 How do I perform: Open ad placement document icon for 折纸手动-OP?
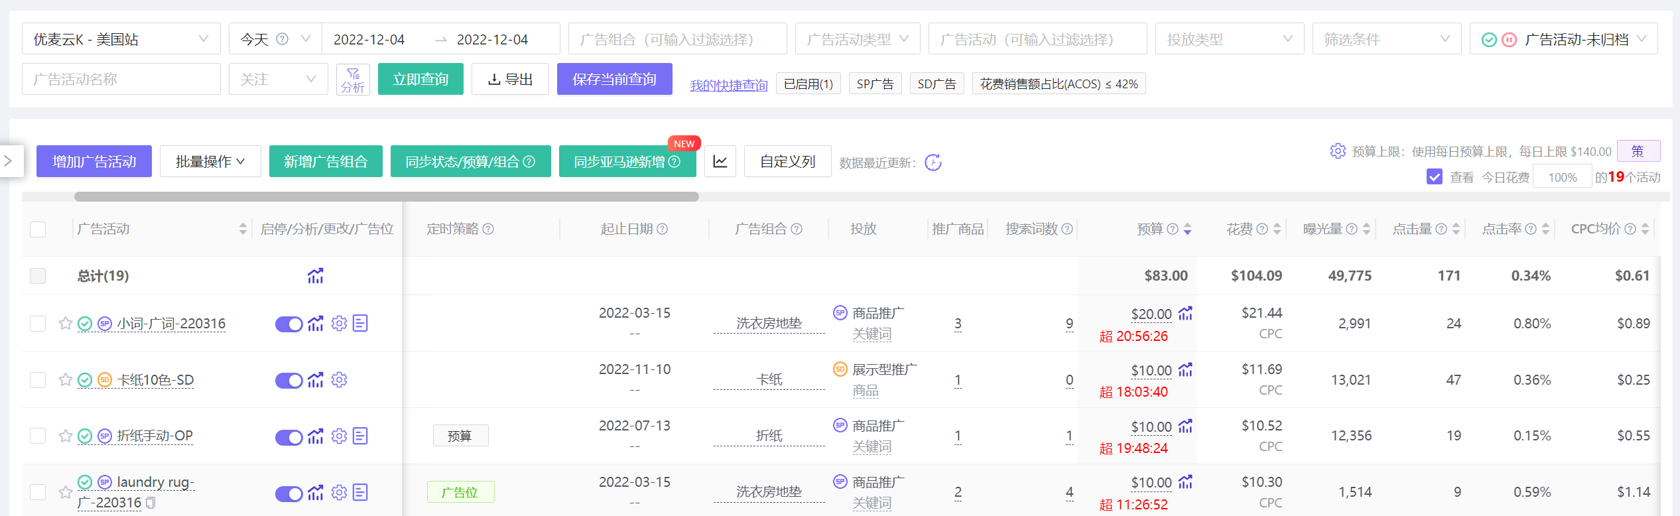[x=360, y=436]
